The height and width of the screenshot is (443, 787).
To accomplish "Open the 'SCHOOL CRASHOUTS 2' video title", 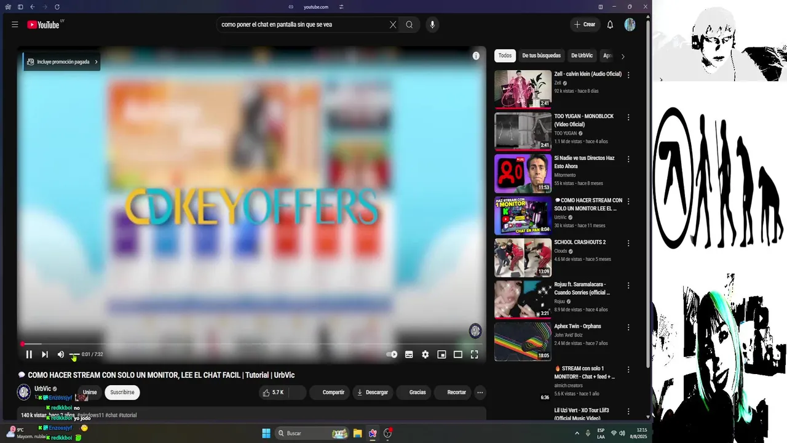I will (580, 242).
